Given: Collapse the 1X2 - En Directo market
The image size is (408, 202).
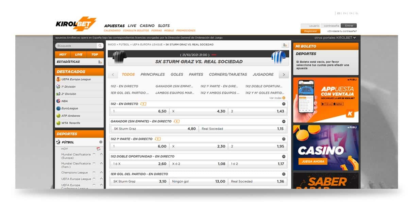Looking at the screenshot, I should (x=284, y=104).
